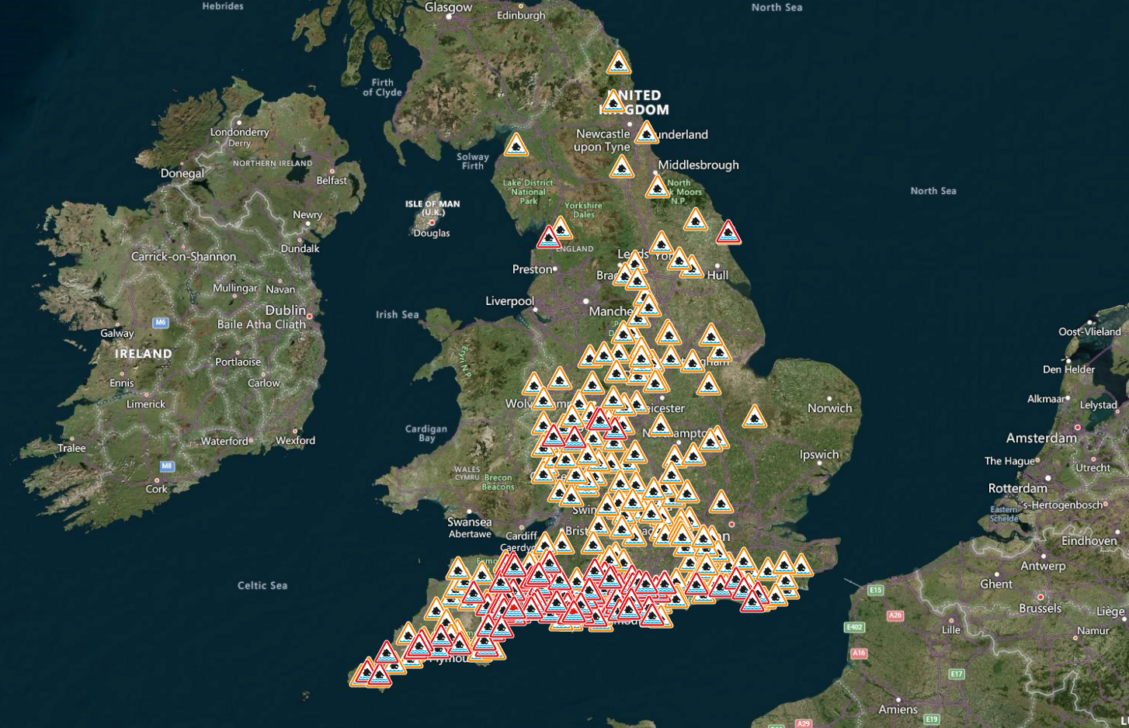Image resolution: width=1129 pixels, height=728 pixels.
Task: Click the M6 road shield in Ireland
Action: 161,322
